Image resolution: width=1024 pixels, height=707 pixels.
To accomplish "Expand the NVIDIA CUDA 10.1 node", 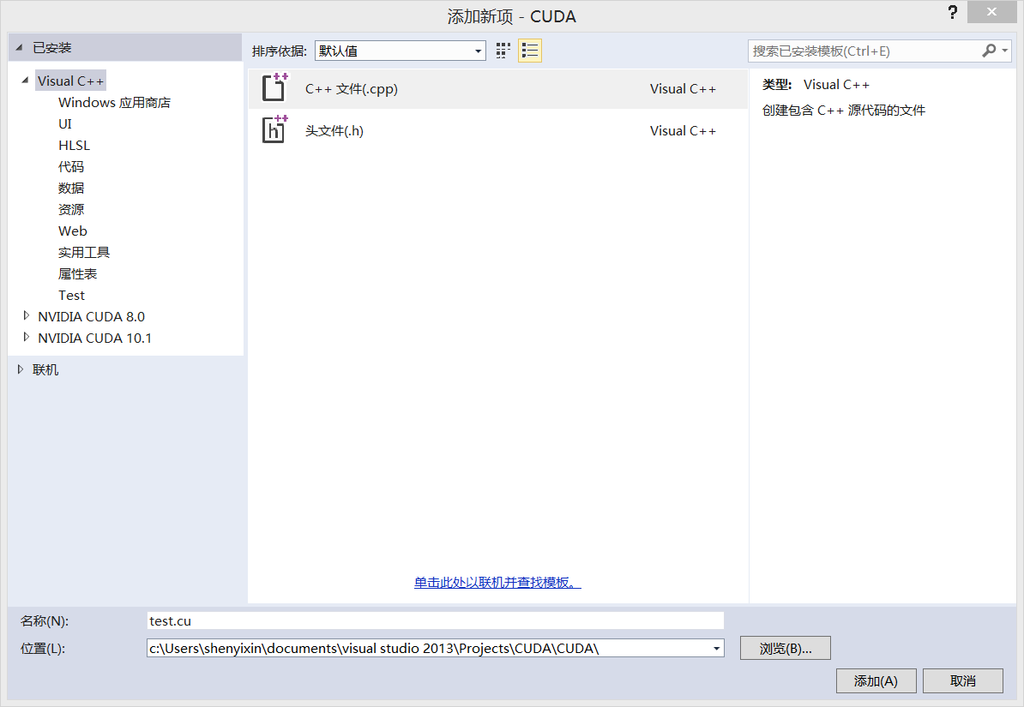I will tap(27, 337).
